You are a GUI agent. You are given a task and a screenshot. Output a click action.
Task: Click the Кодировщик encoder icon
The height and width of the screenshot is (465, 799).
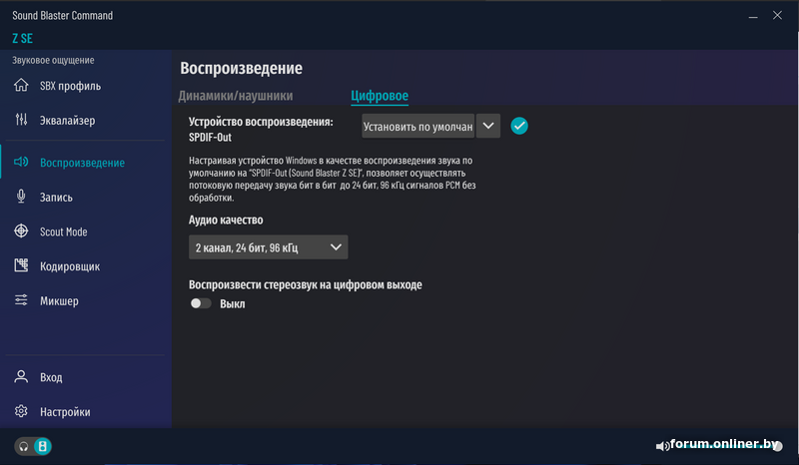tap(21, 265)
